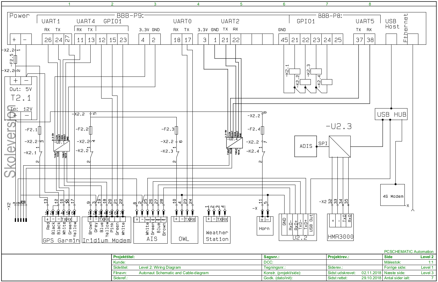438x282 pixels.
Task: Click the USB HUB block
Action: click(x=391, y=115)
